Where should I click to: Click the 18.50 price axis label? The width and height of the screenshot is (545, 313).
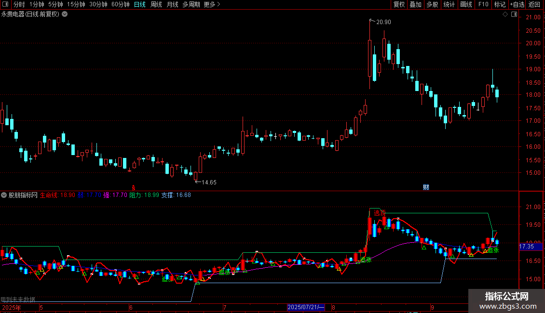[x=533, y=83]
